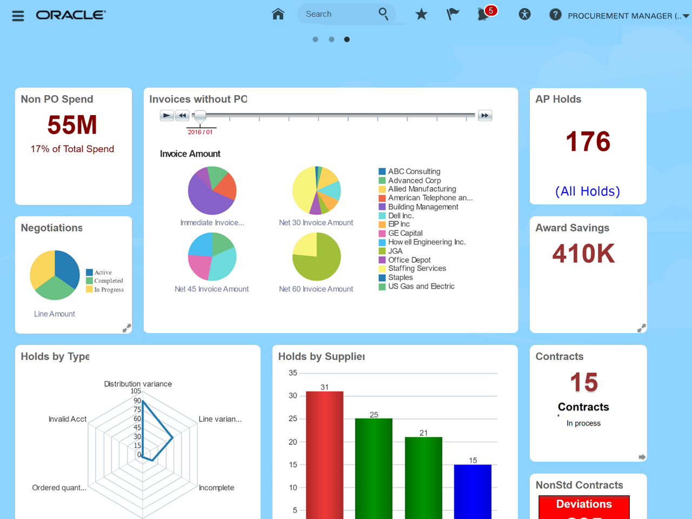
Task: Open the notifications bell with 5 badge
Action: [486, 14]
